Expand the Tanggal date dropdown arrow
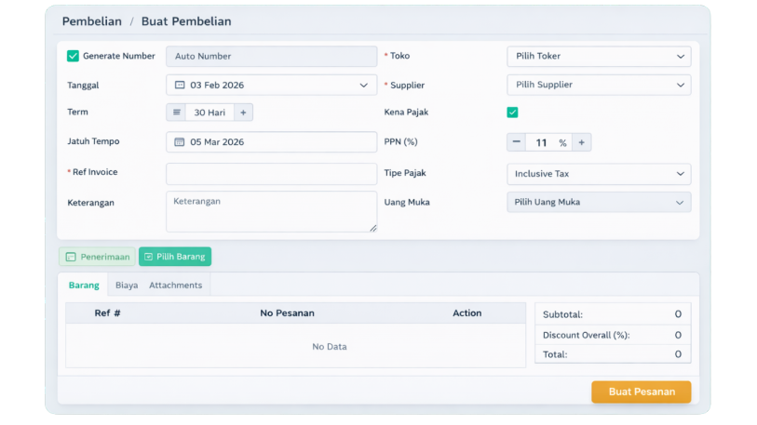 pyautogui.click(x=363, y=86)
